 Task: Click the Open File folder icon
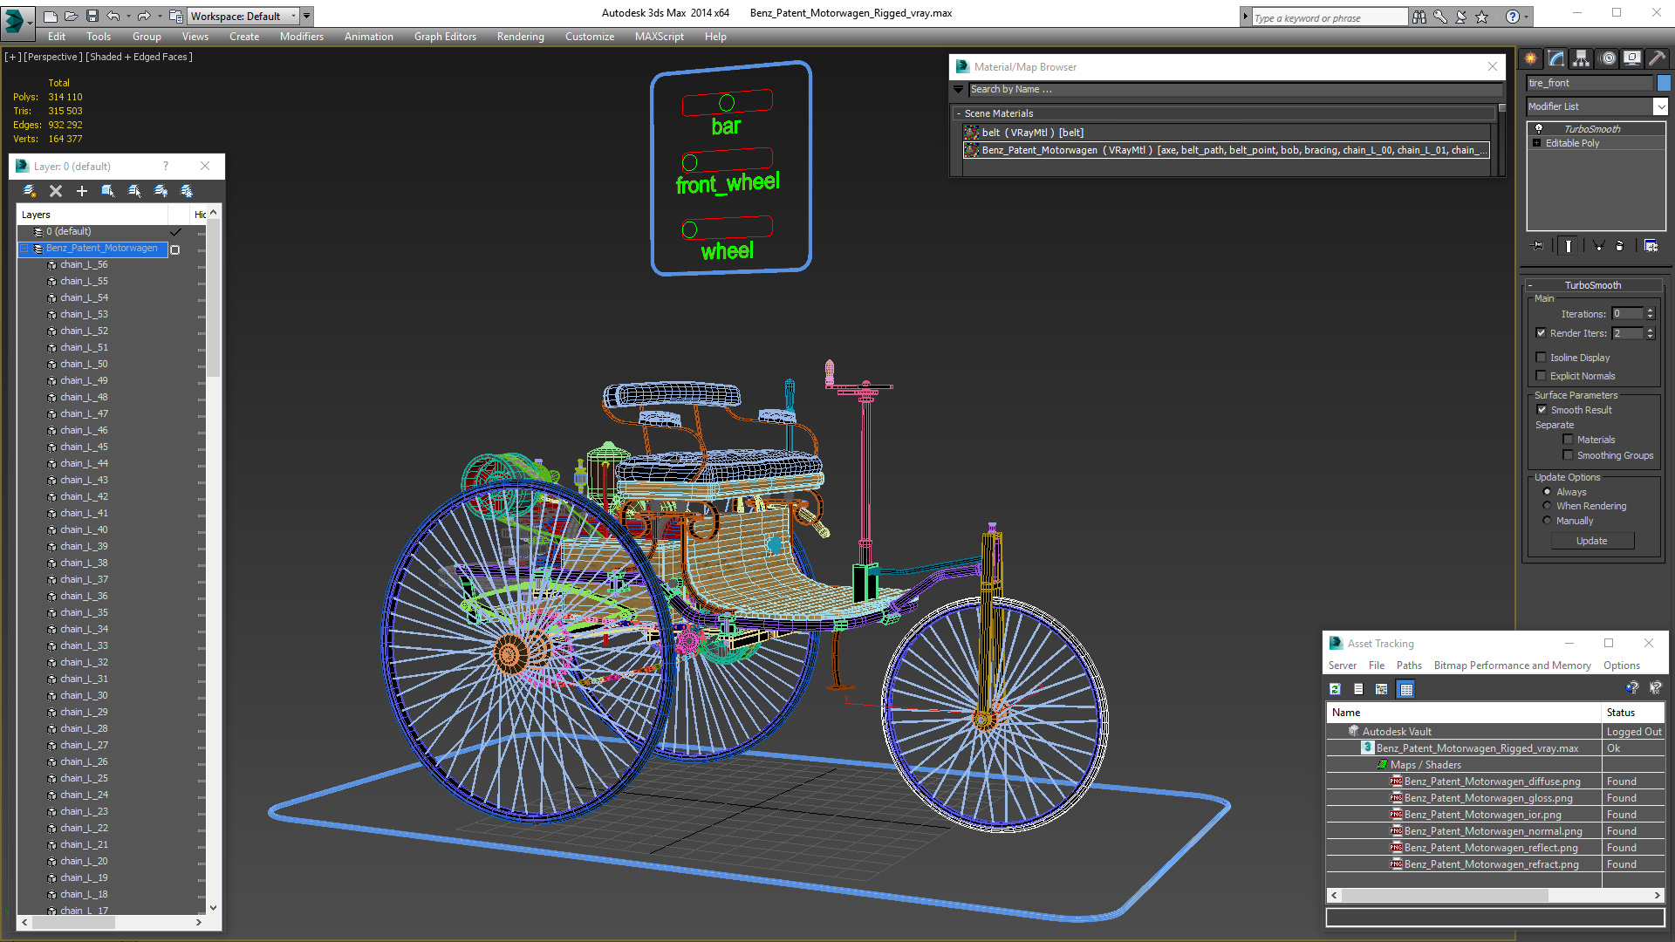(71, 16)
